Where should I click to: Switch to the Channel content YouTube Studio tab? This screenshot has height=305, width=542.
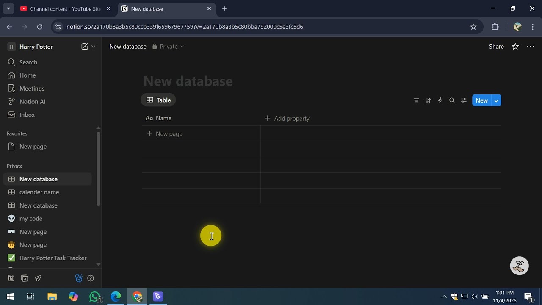pos(65,8)
